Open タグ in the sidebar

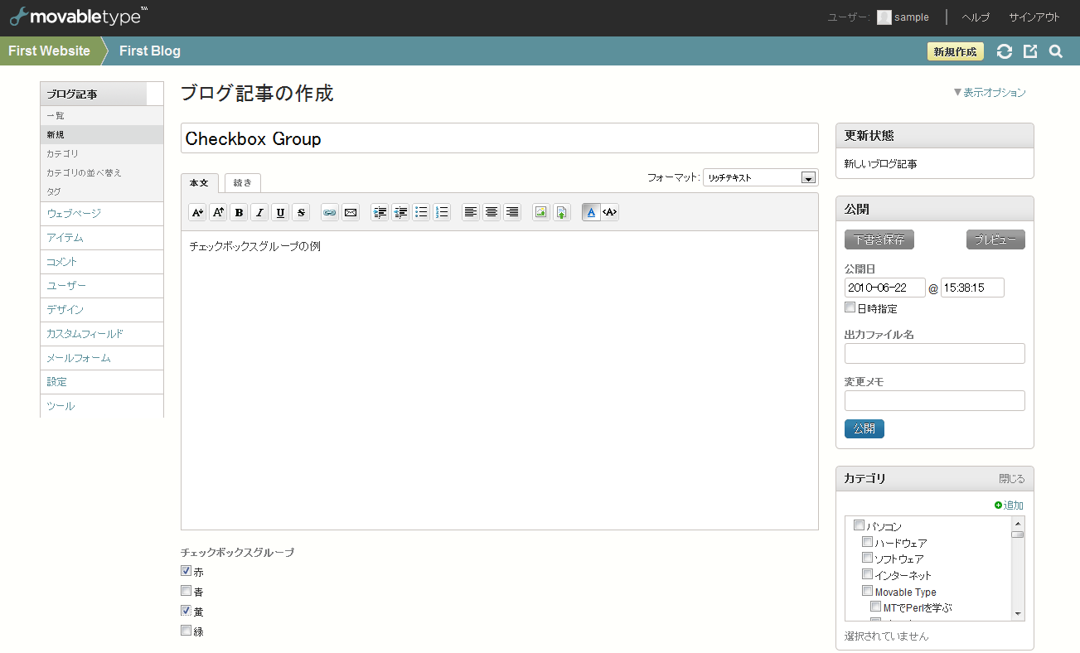pyautogui.click(x=101, y=191)
